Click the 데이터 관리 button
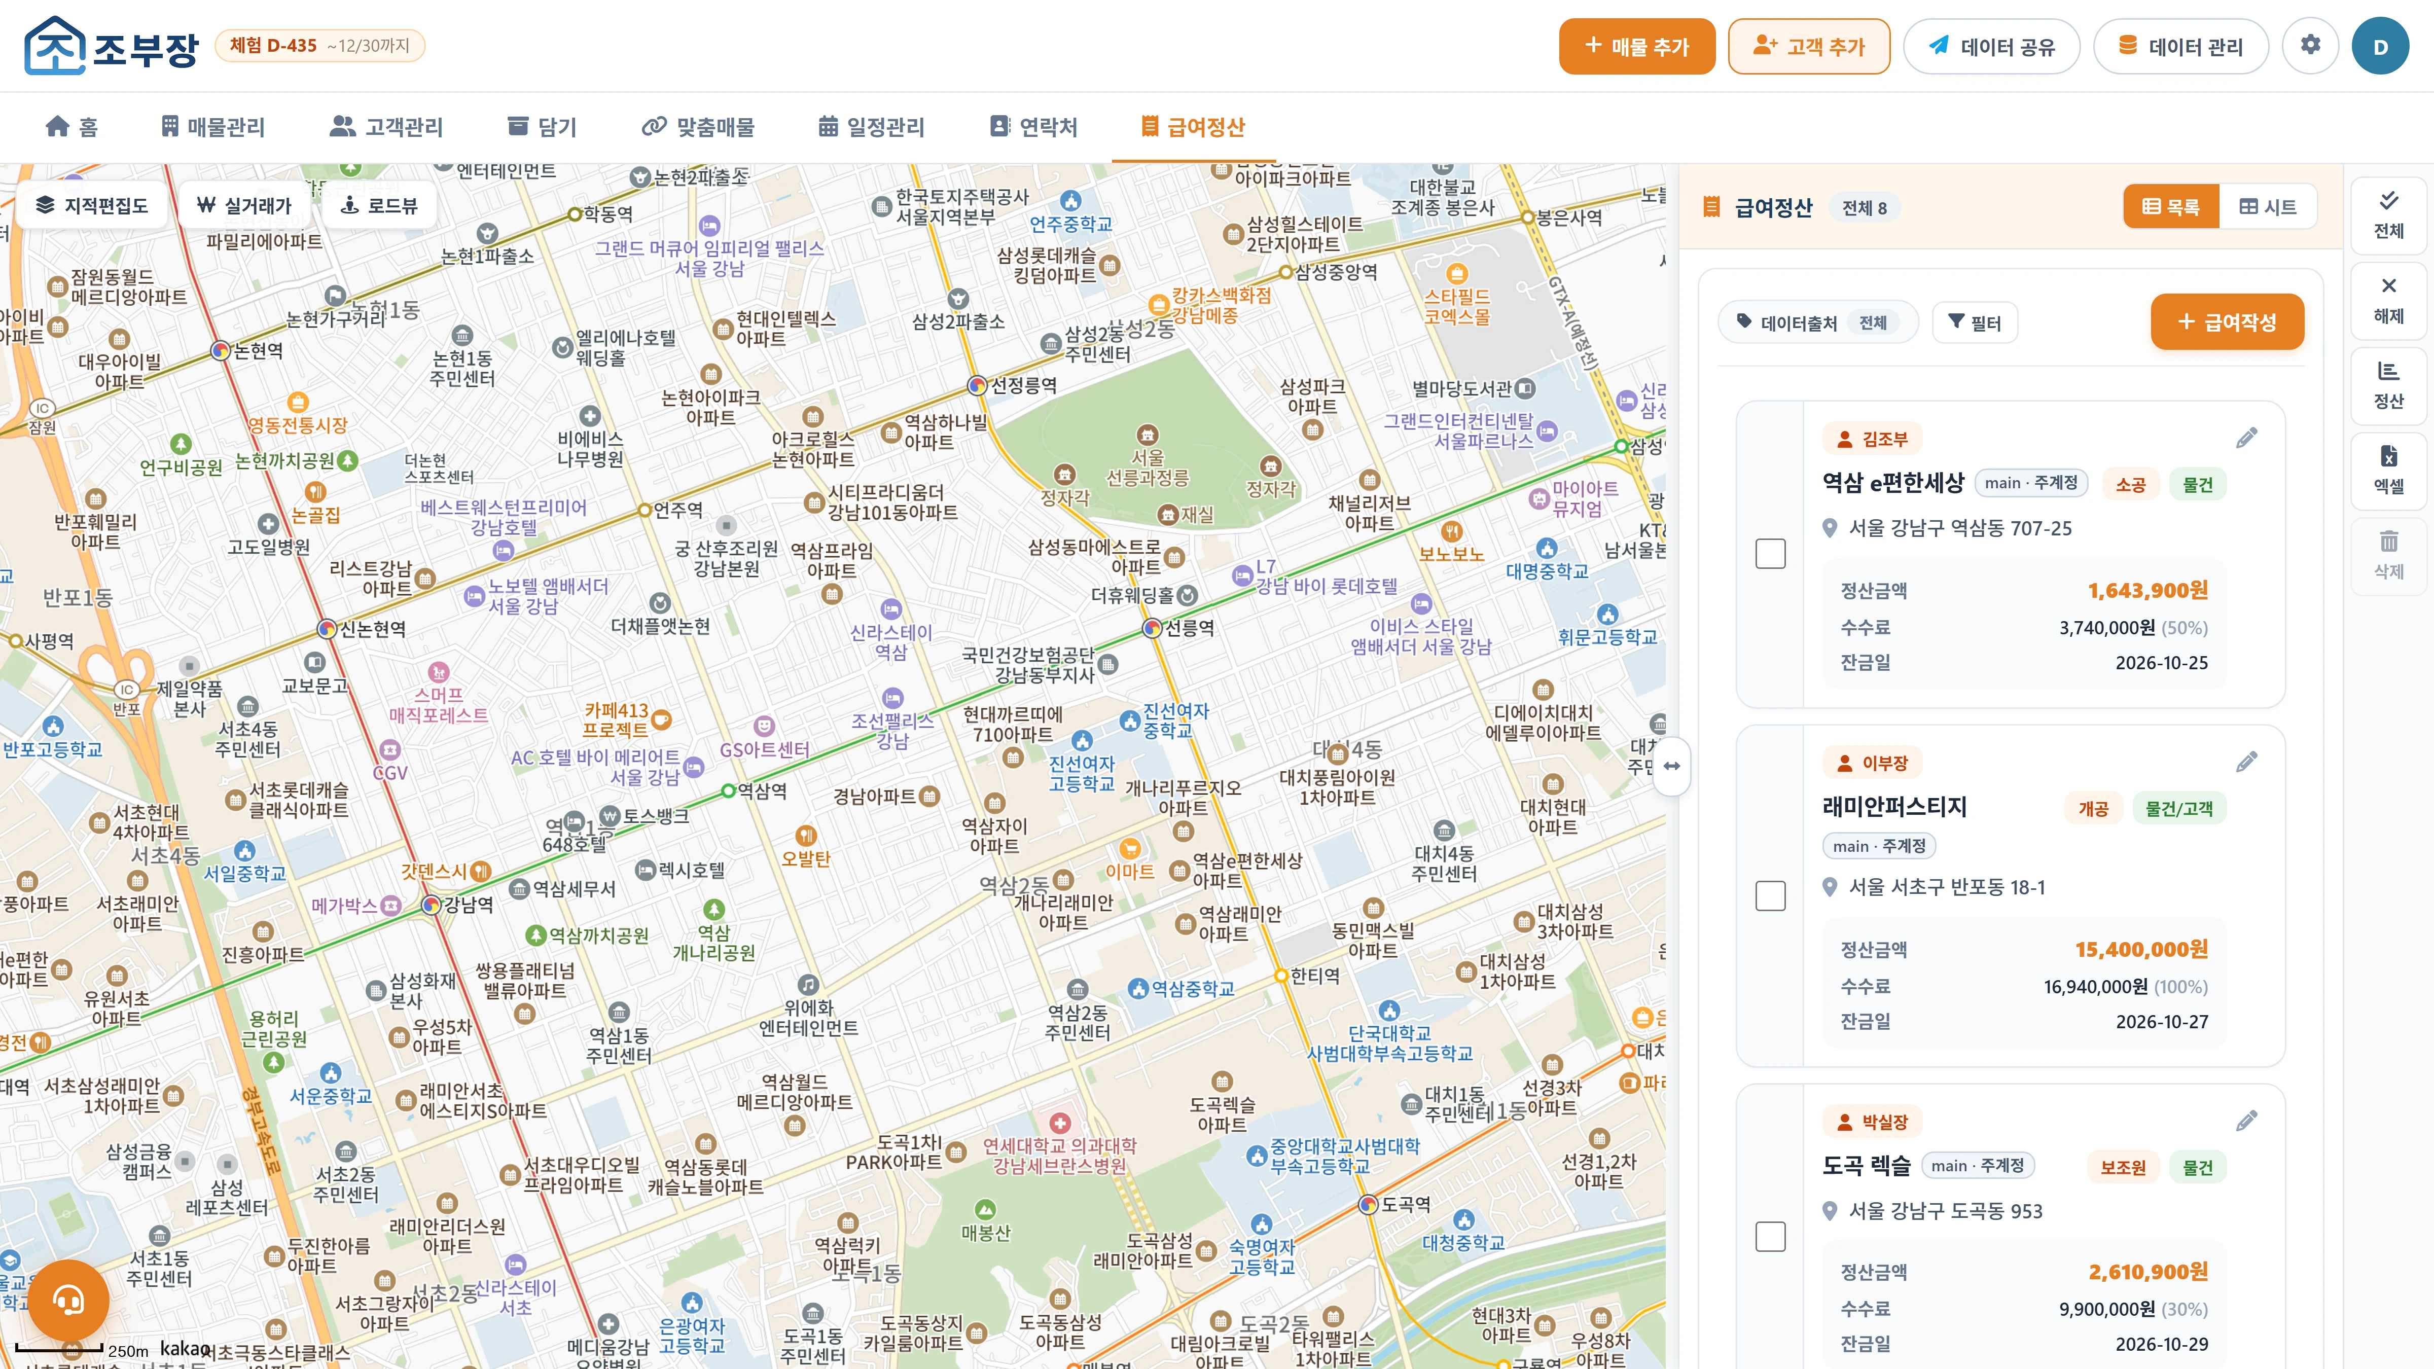The image size is (2434, 1369). [2181, 46]
